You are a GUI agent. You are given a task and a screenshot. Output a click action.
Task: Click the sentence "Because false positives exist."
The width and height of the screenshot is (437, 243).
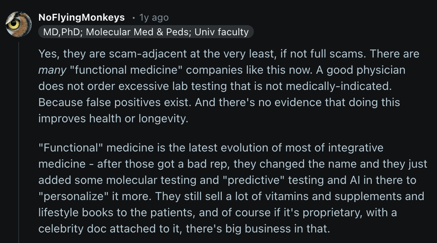click(115, 102)
